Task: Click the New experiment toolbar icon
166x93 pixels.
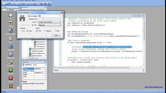Action: tap(4, 4)
